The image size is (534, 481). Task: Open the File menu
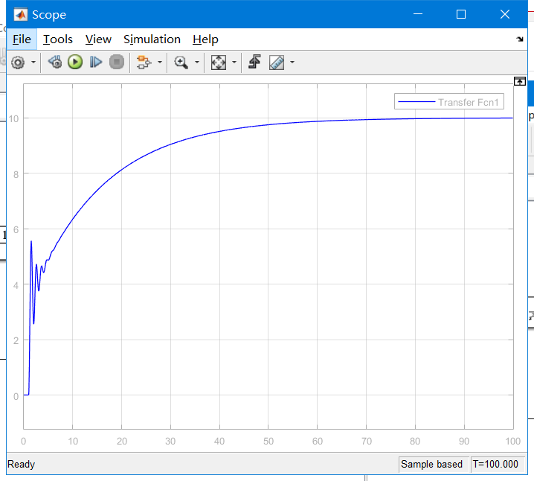(x=22, y=39)
